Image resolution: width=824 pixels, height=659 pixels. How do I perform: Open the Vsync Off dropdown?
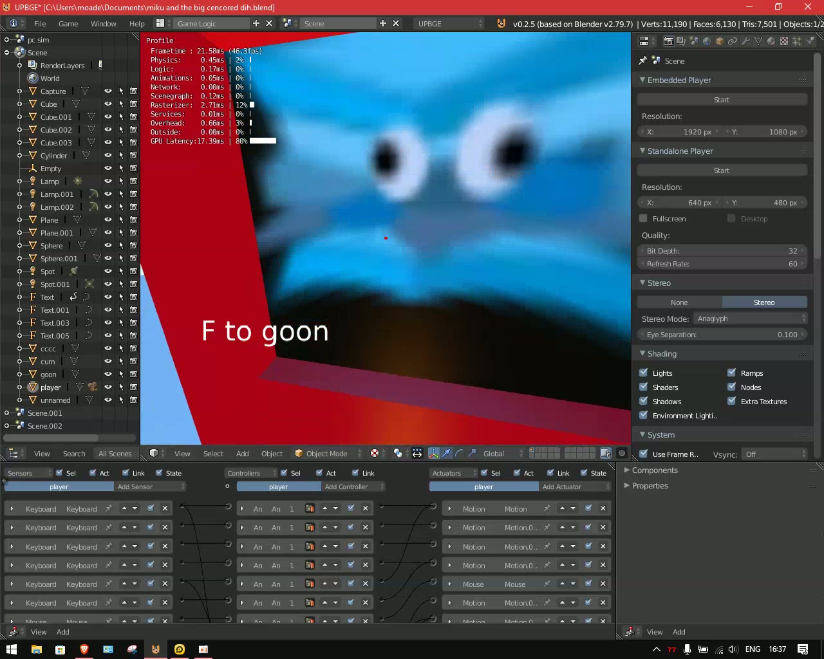click(x=774, y=454)
